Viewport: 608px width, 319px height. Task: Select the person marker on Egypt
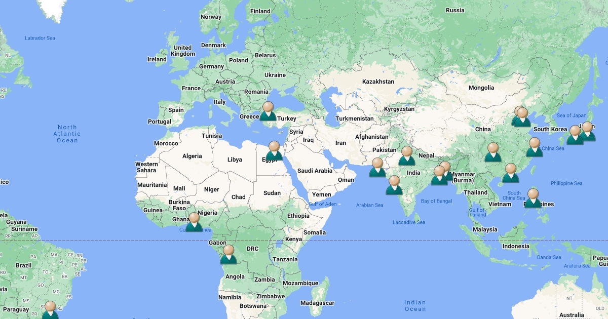pyautogui.click(x=274, y=151)
